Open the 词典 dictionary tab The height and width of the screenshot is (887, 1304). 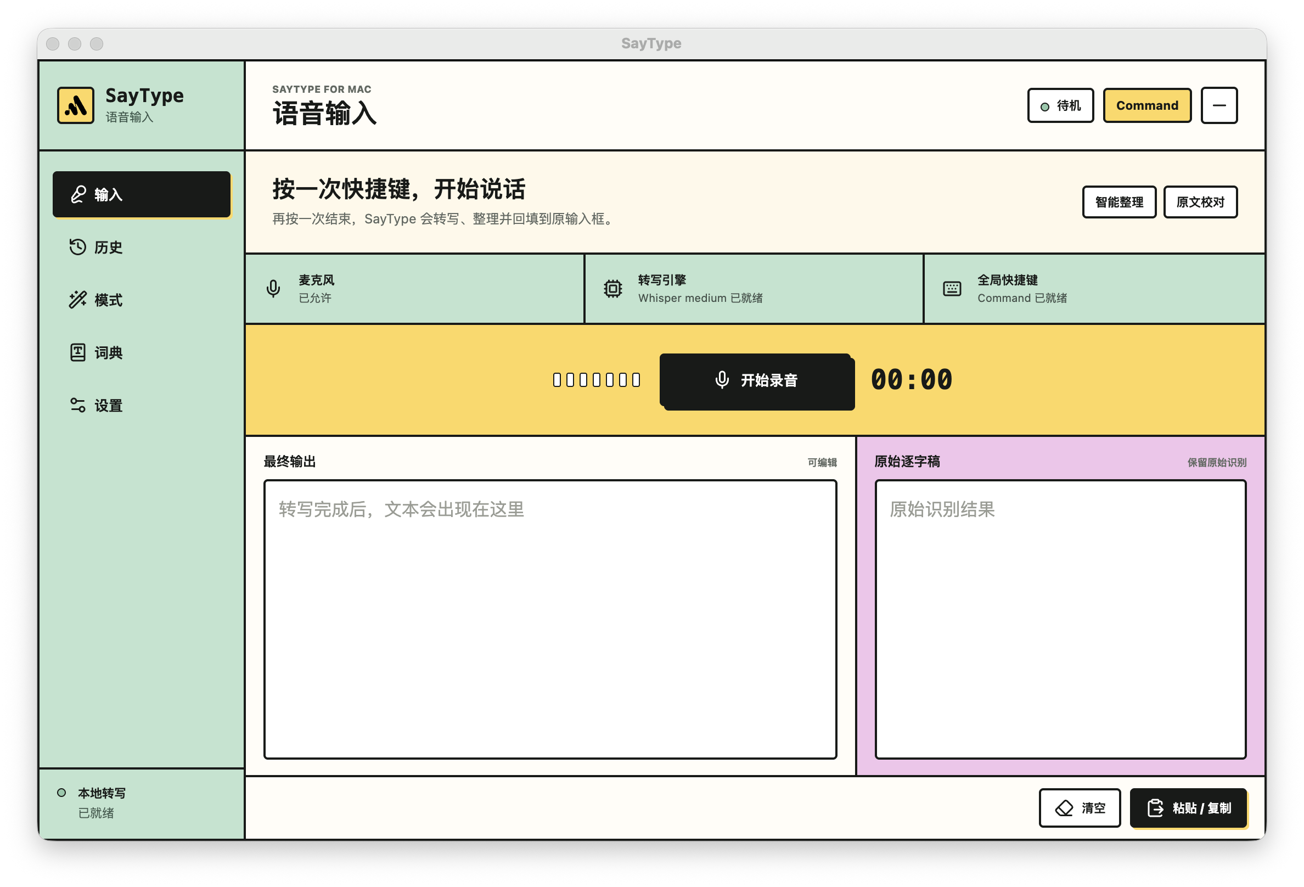(x=142, y=352)
